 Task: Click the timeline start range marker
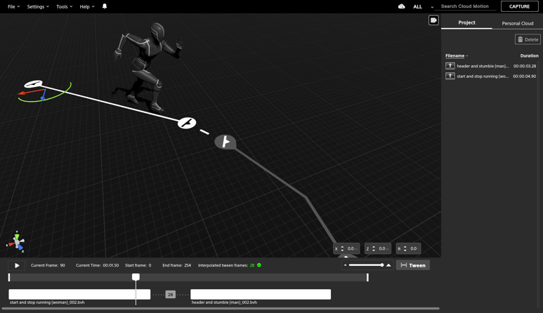(x=9, y=277)
